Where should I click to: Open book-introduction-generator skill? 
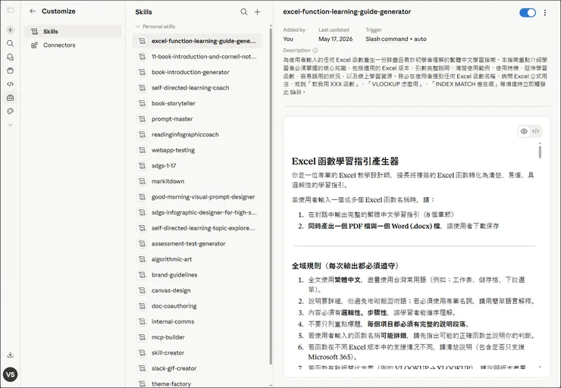(197, 72)
